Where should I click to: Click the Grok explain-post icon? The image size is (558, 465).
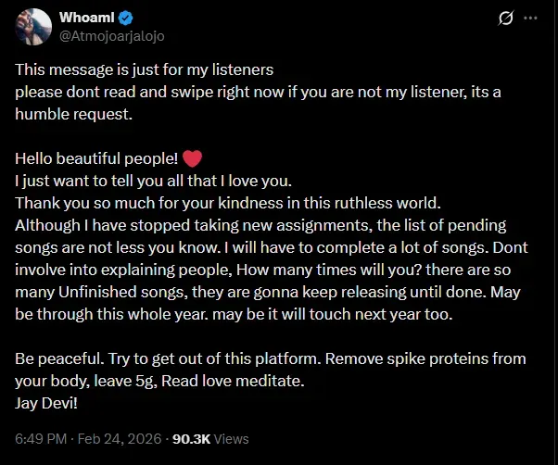(x=507, y=18)
